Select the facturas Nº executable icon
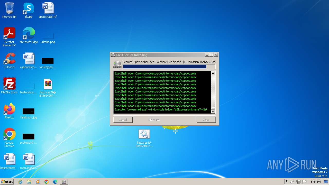 [144, 138]
